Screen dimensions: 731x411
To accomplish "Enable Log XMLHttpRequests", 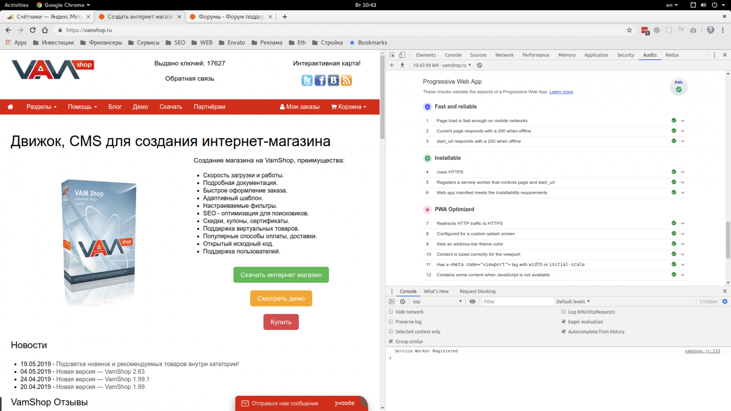I will [x=564, y=312].
